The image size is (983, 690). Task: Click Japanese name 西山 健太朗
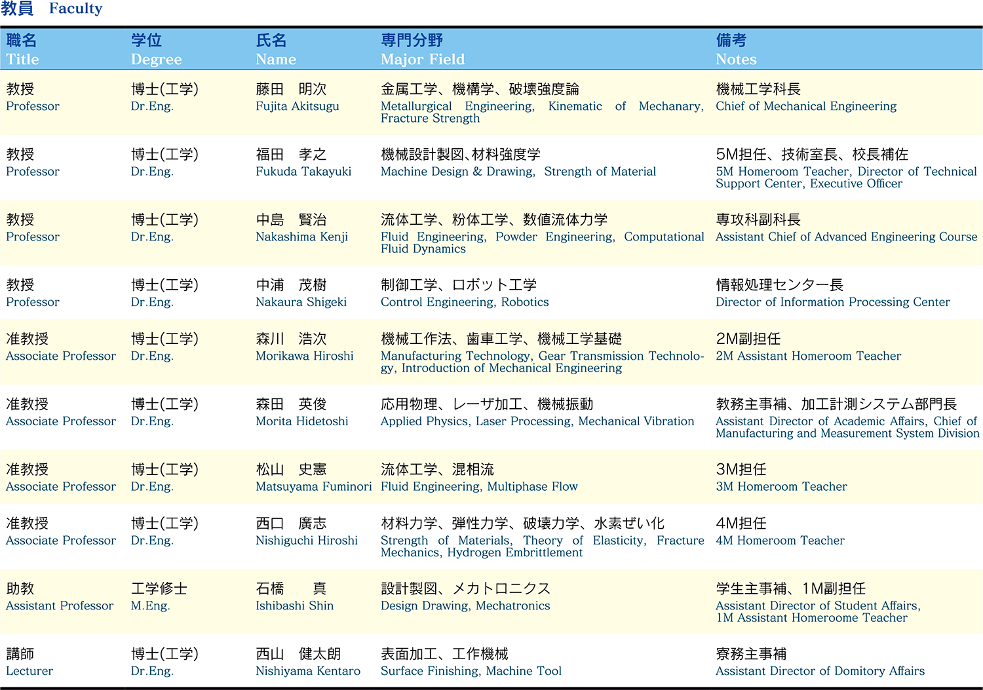pyautogui.click(x=298, y=655)
